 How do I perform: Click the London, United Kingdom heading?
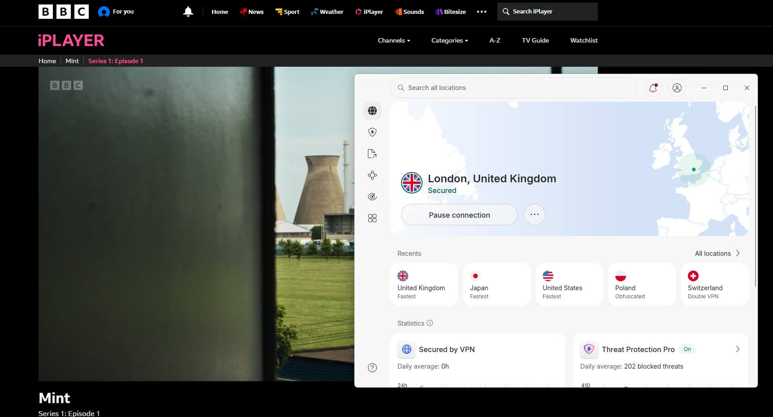[492, 179]
